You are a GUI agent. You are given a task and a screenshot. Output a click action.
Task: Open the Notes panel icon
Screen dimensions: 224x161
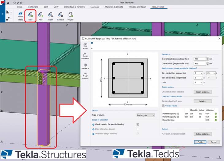click(x=85, y=46)
